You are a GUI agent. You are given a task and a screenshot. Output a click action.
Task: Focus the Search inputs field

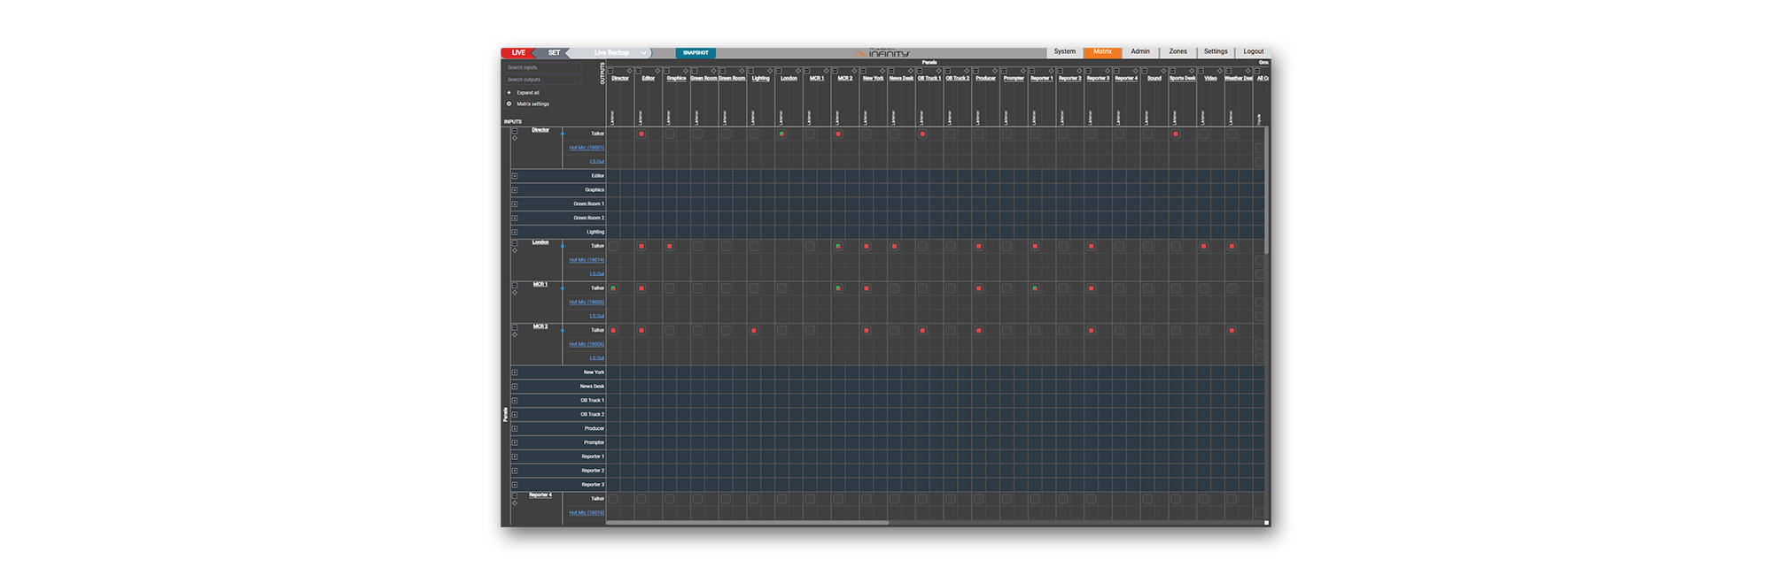click(x=542, y=67)
